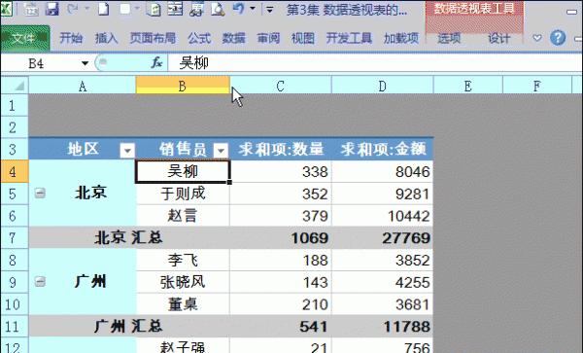Select column D header
This screenshot has height=353, width=583.
click(x=382, y=86)
